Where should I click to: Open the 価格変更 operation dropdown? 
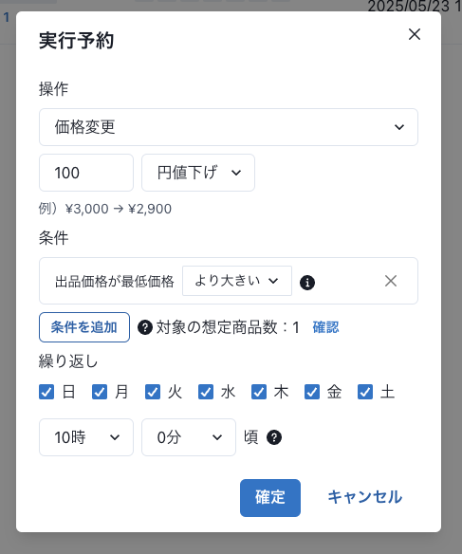coord(229,127)
